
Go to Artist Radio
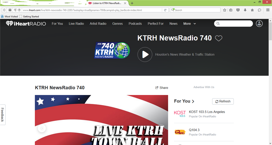pyautogui.click(x=98, y=24)
